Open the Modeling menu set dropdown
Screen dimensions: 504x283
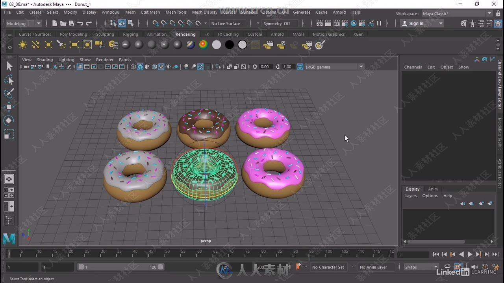(x=24, y=24)
